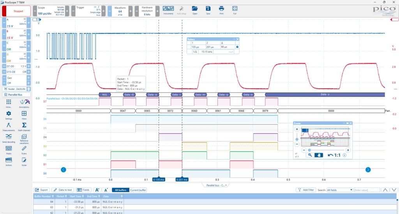Click the info icon in Zoom panel

tap(344, 155)
